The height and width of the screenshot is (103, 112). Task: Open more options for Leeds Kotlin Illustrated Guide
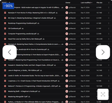pos(109,76)
